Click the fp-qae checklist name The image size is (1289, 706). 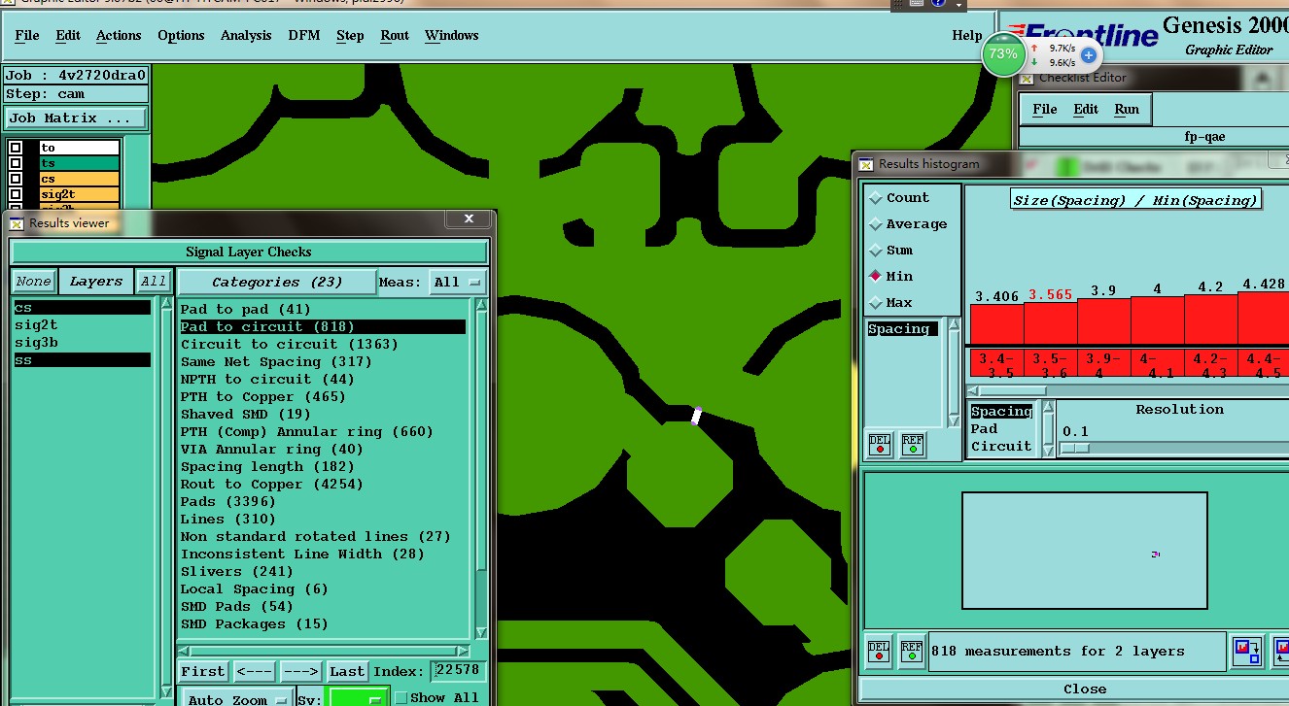coord(1204,137)
